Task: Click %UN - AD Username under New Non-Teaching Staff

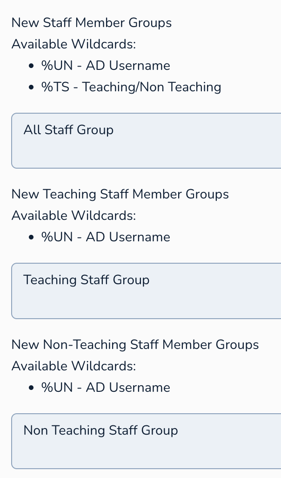Action: pyautogui.click(x=106, y=388)
